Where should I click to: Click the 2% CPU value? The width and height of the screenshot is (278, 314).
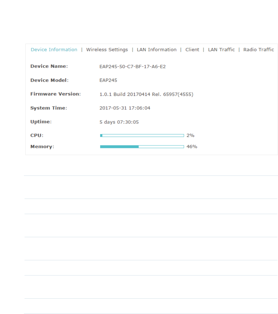click(x=190, y=136)
